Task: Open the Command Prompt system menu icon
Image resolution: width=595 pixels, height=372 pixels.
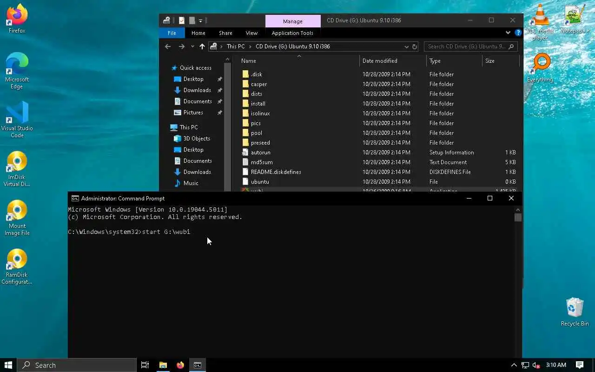Action: tap(74, 199)
